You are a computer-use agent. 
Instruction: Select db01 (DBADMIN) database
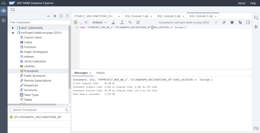[x=32, y=28]
